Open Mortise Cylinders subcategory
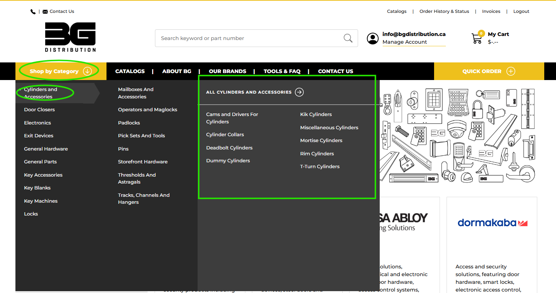 pos(321,141)
